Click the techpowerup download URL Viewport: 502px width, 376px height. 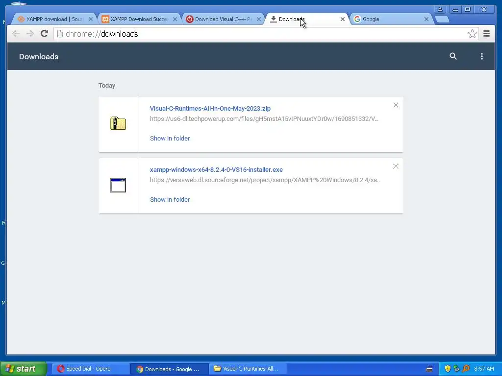264,119
